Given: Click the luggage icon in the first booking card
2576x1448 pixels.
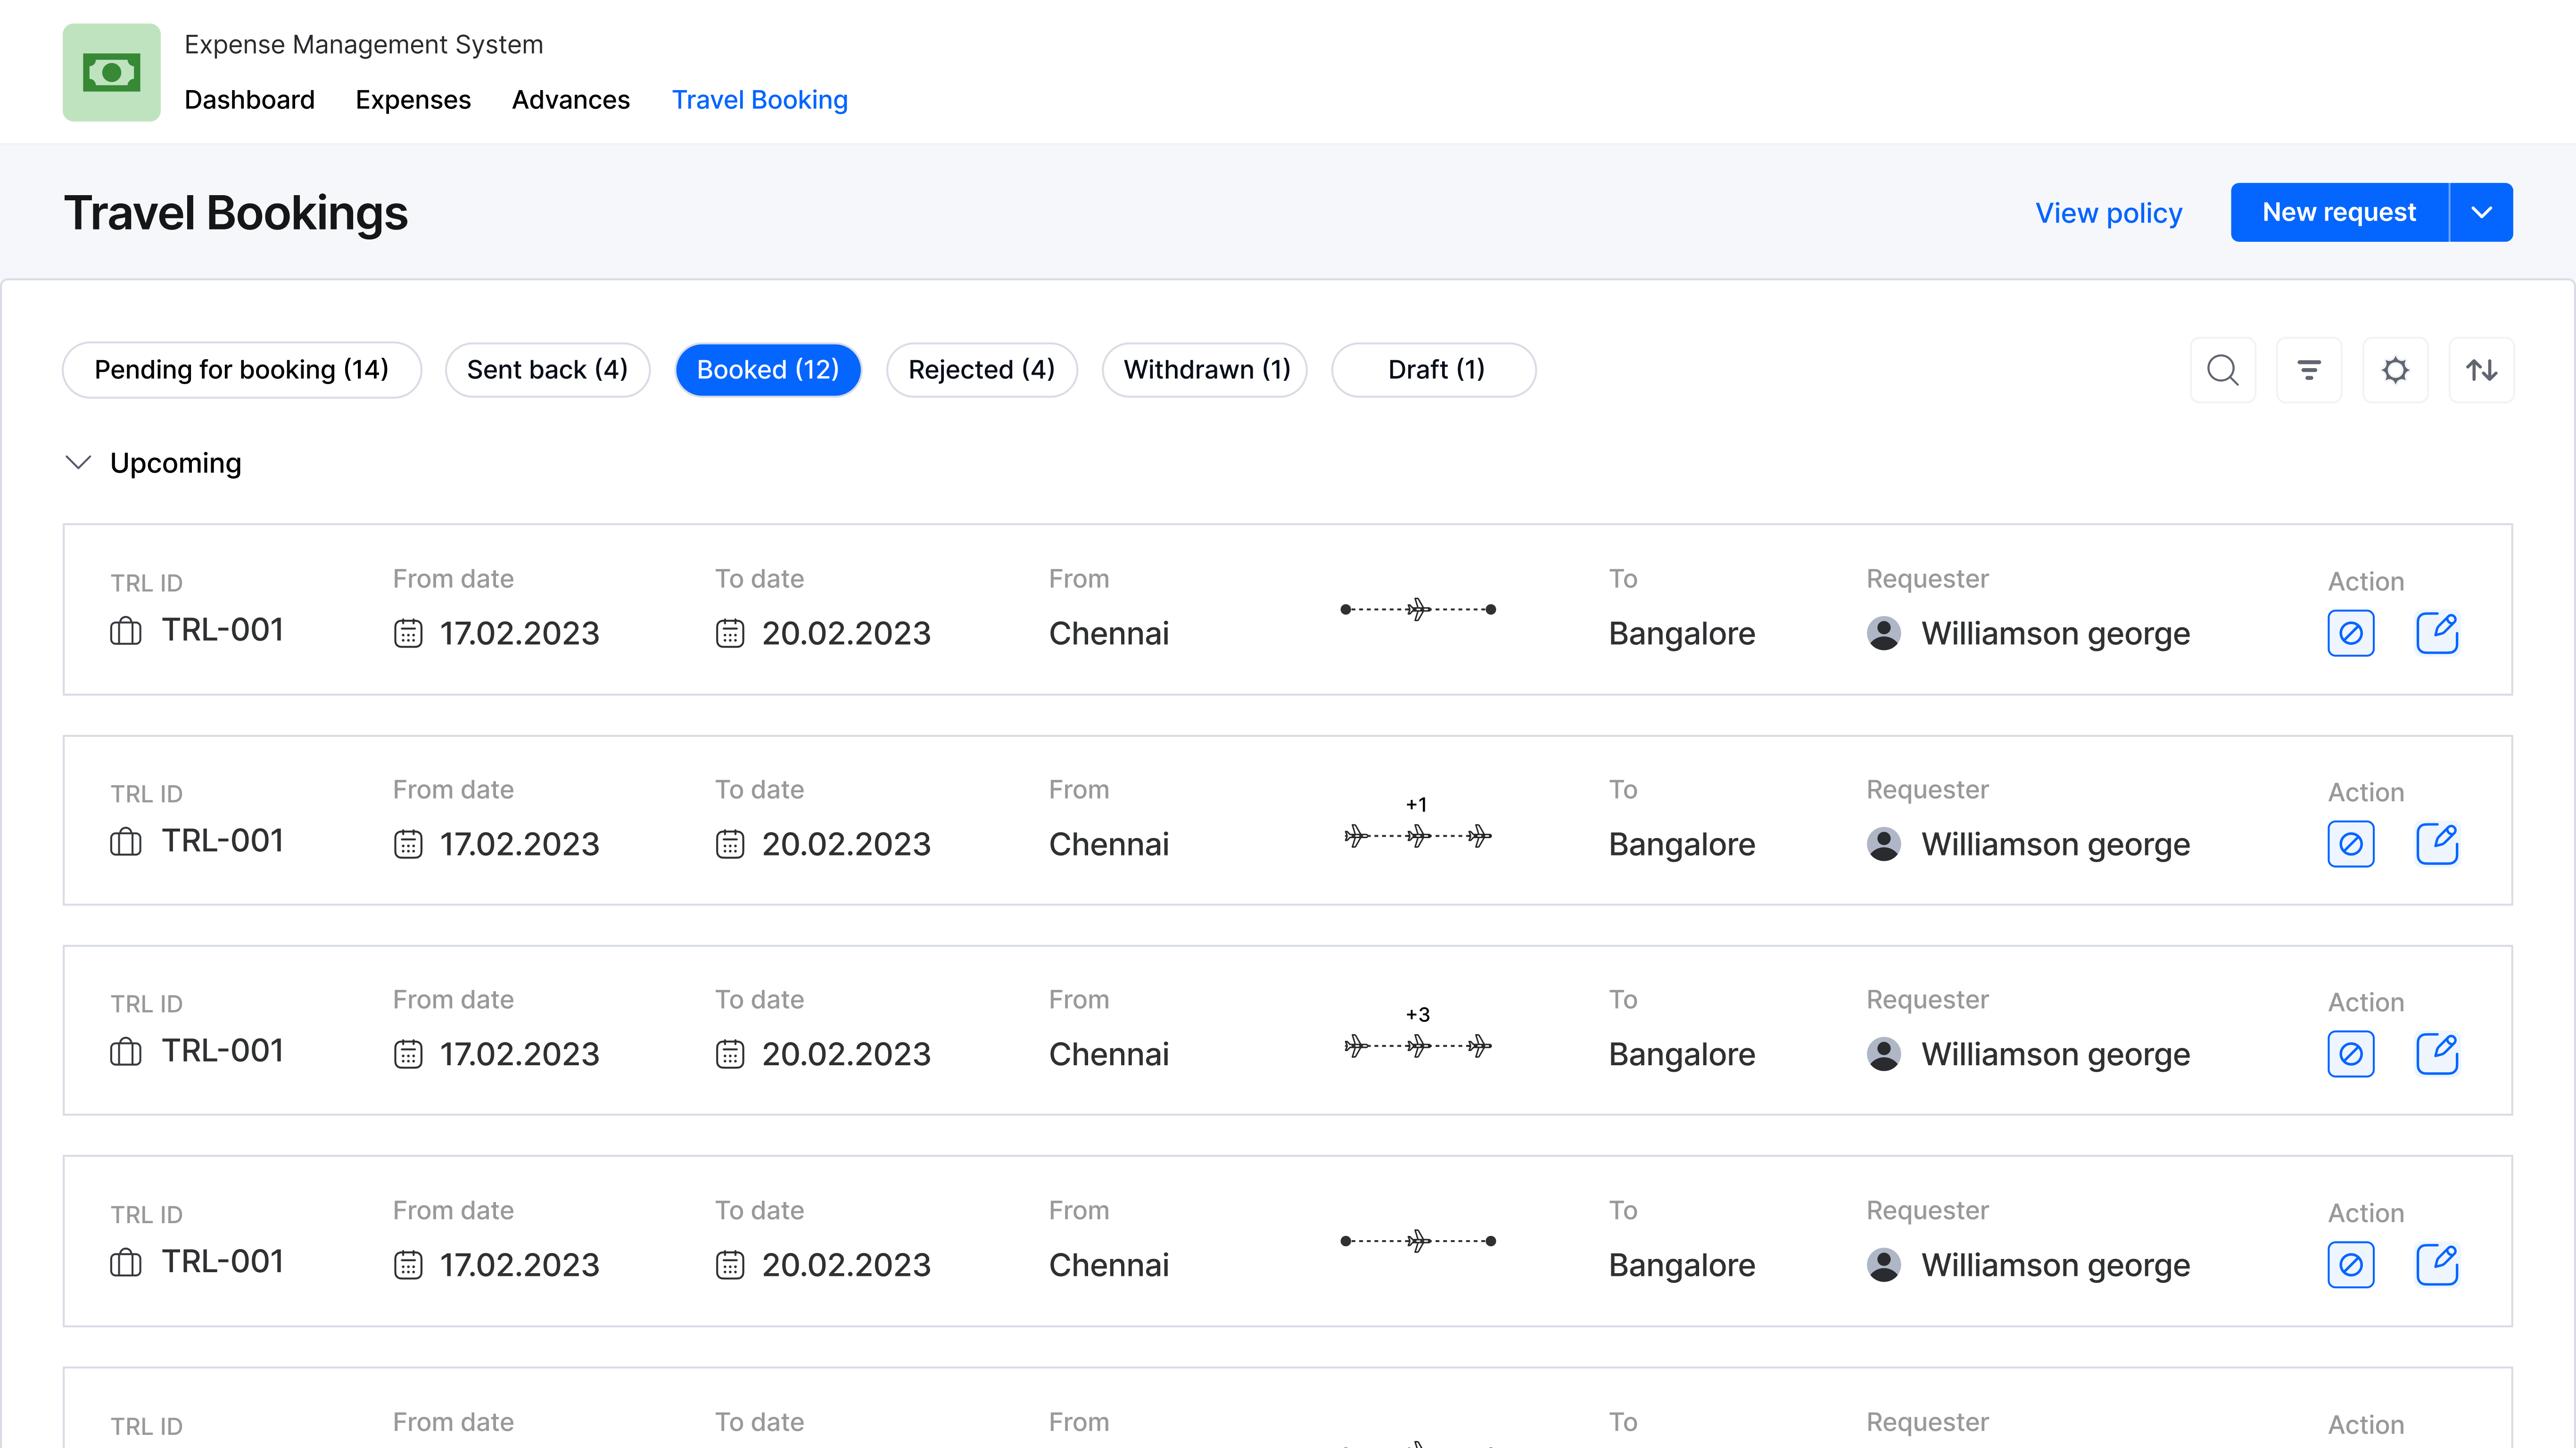Looking at the screenshot, I should pyautogui.click(x=126, y=631).
